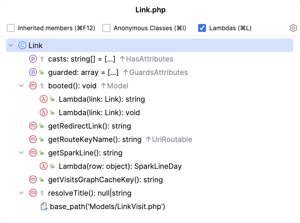The image size is (300, 223).
Task: Select getRouteKeyName(): string entry
Action: point(95,139)
